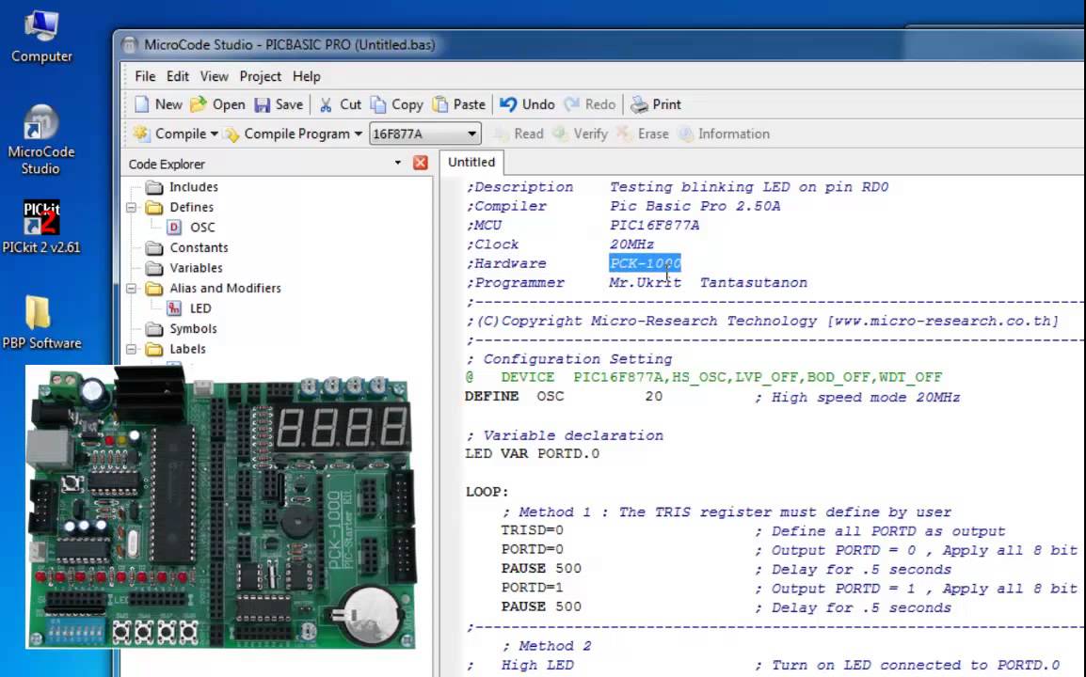Open the 16F877A device combo box
Screen dimensions: 1086x677
click(424, 134)
